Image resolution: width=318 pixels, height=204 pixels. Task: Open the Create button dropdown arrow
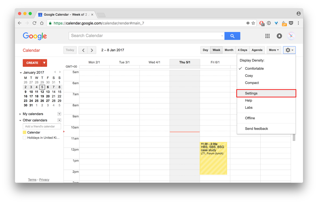tap(44, 63)
